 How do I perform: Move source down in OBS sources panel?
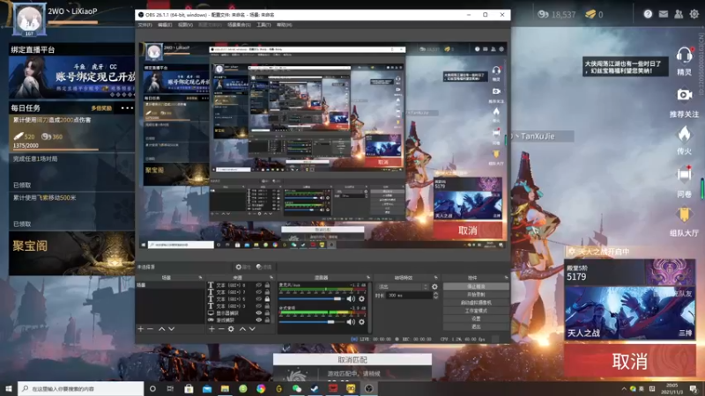(252, 329)
